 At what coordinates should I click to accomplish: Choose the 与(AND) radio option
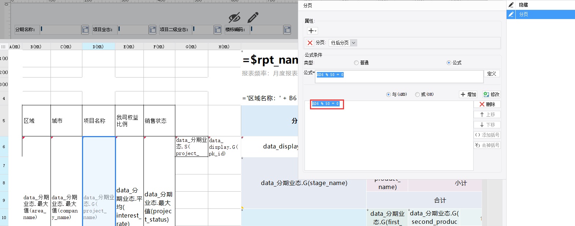pyautogui.click(x=388, y=94)
